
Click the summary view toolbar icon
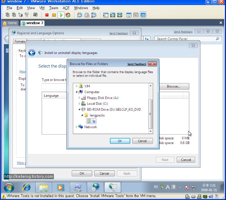tap(129, 15)
